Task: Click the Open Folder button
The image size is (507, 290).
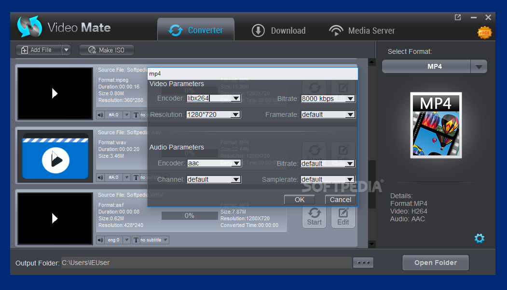Action: coord(435,263)
